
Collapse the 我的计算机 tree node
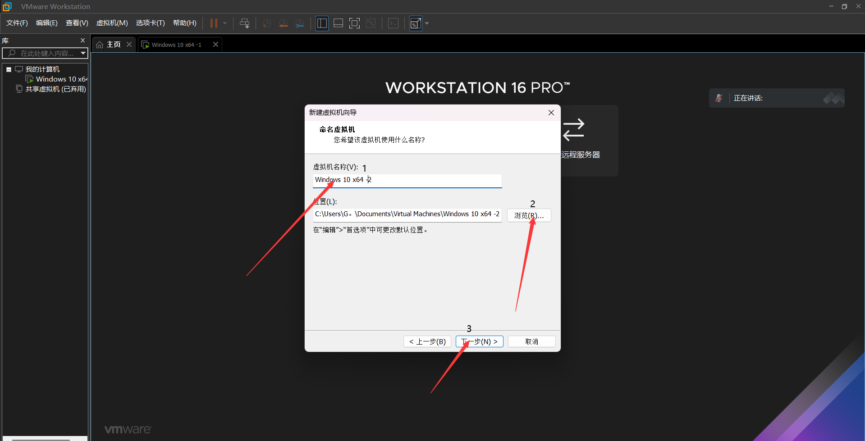(9, 69)
